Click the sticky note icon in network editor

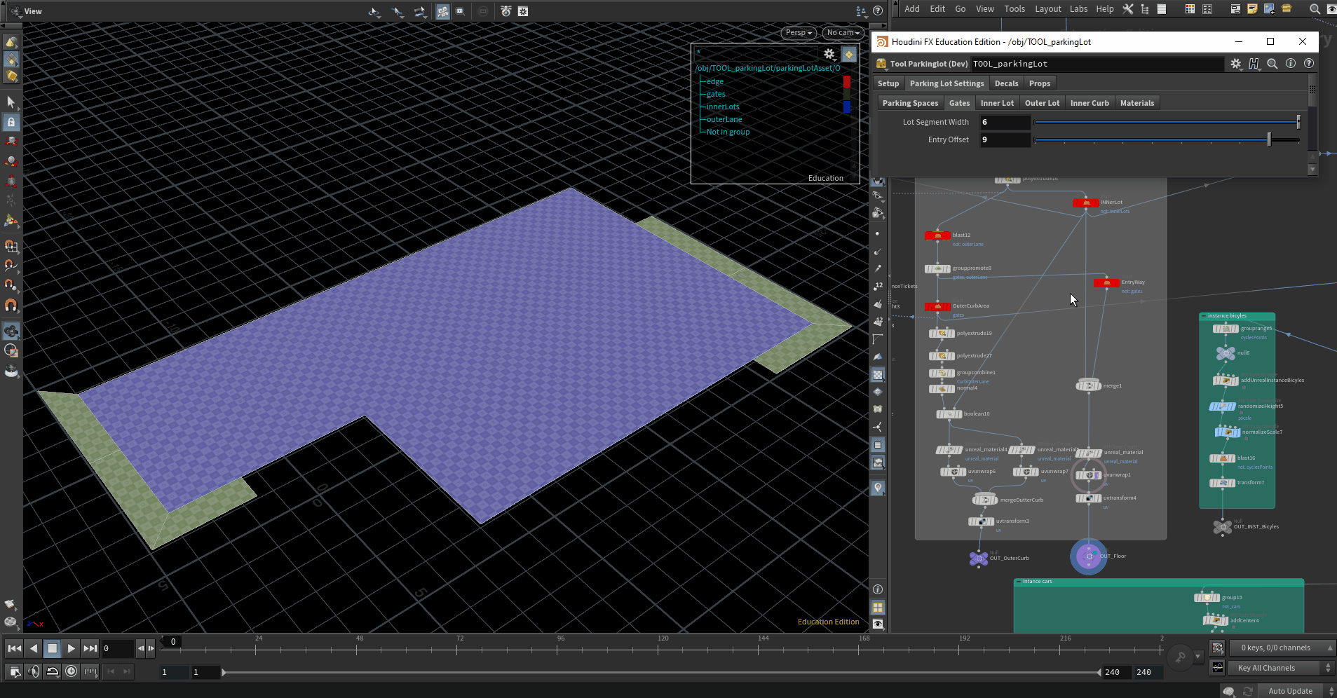(1252, 9)
